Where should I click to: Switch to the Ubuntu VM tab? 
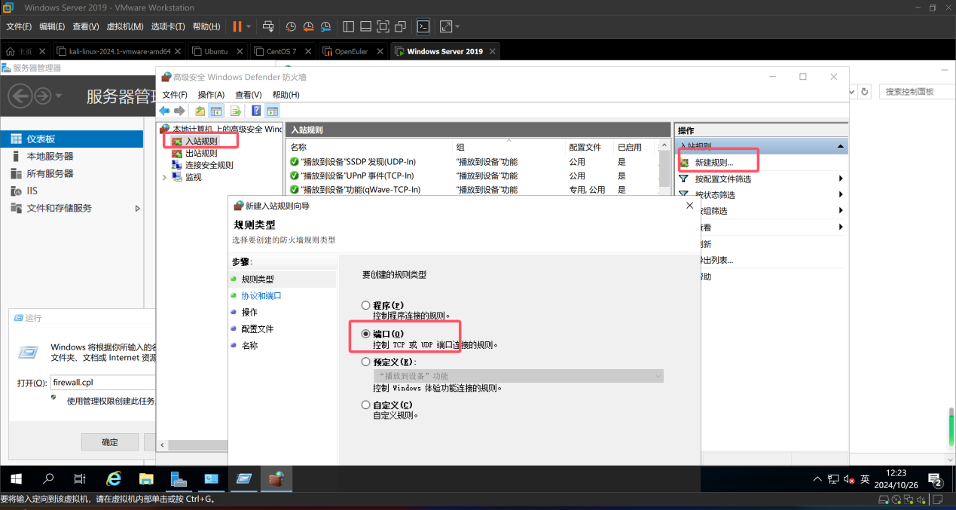click(x=215, y=51)
